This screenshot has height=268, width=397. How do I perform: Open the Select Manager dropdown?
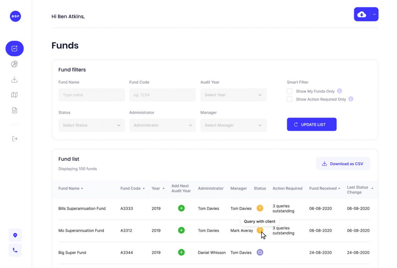pos(233,125)
